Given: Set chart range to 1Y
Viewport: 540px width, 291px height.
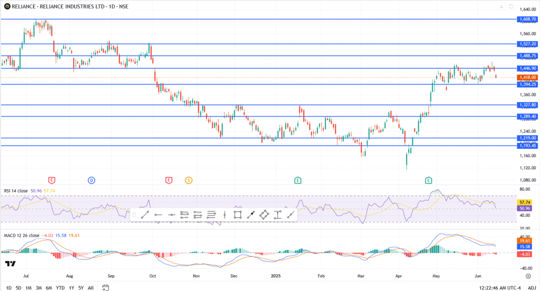Looking at the screenshot, I should click(71, 288).
